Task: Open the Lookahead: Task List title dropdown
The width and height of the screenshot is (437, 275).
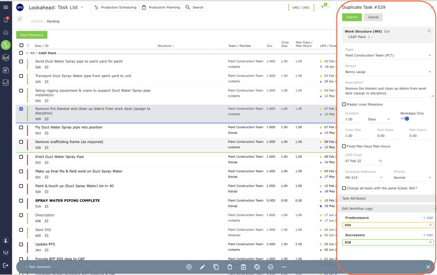Action: (x=82, y=7)
